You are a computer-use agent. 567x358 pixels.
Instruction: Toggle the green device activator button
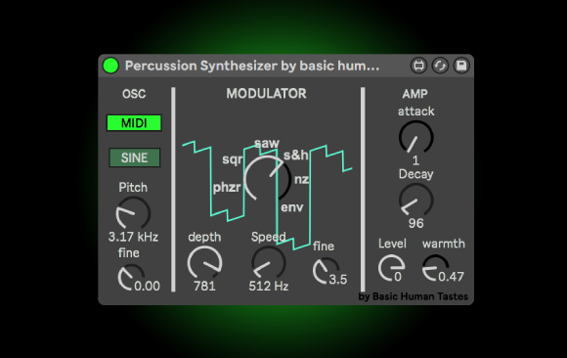(x=110, y=66)
